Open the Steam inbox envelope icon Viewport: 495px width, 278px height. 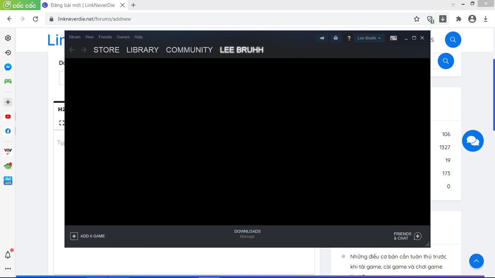(x=336, y=38)
